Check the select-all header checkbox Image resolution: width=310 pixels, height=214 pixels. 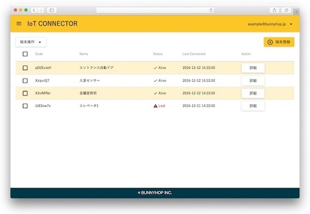25,54
